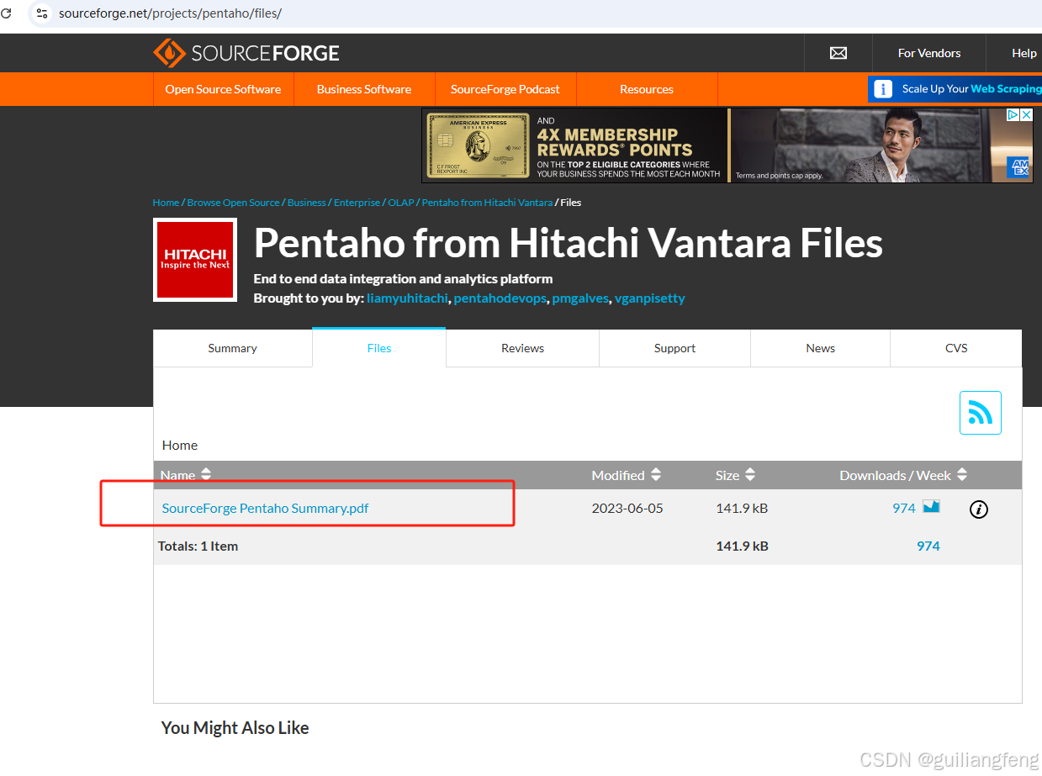Click the Pentaho from Hitachi Vantara Files heading

click(x=569, y=243)
